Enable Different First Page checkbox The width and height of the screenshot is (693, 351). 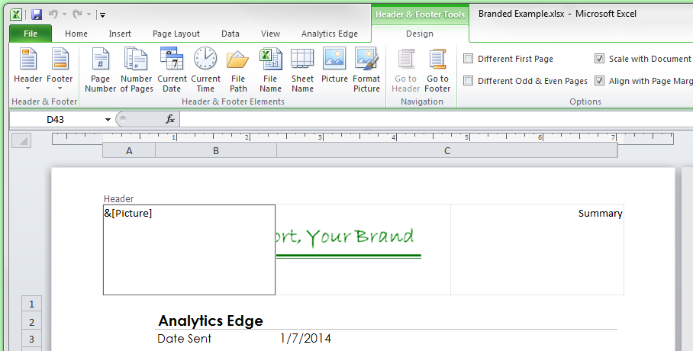(x=469, y=59)
